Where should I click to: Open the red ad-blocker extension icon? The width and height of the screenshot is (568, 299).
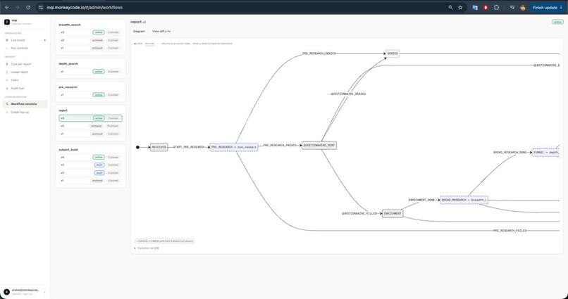point(486,7)
